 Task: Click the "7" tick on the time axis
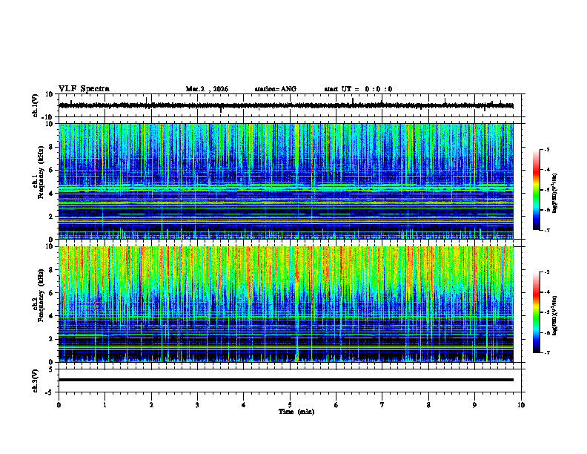click(x=382, y=405)
